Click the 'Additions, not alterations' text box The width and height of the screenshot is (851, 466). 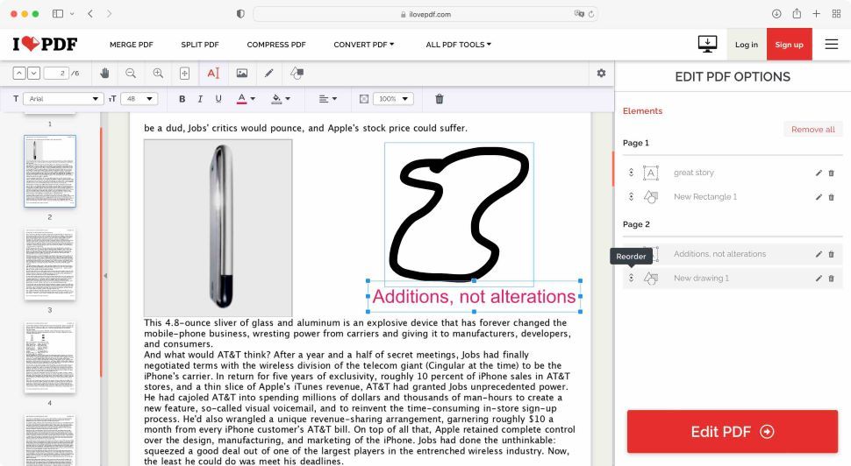[474, 296]
